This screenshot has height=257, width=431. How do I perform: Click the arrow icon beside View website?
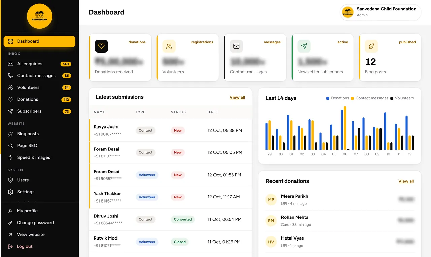pos(10,235)
